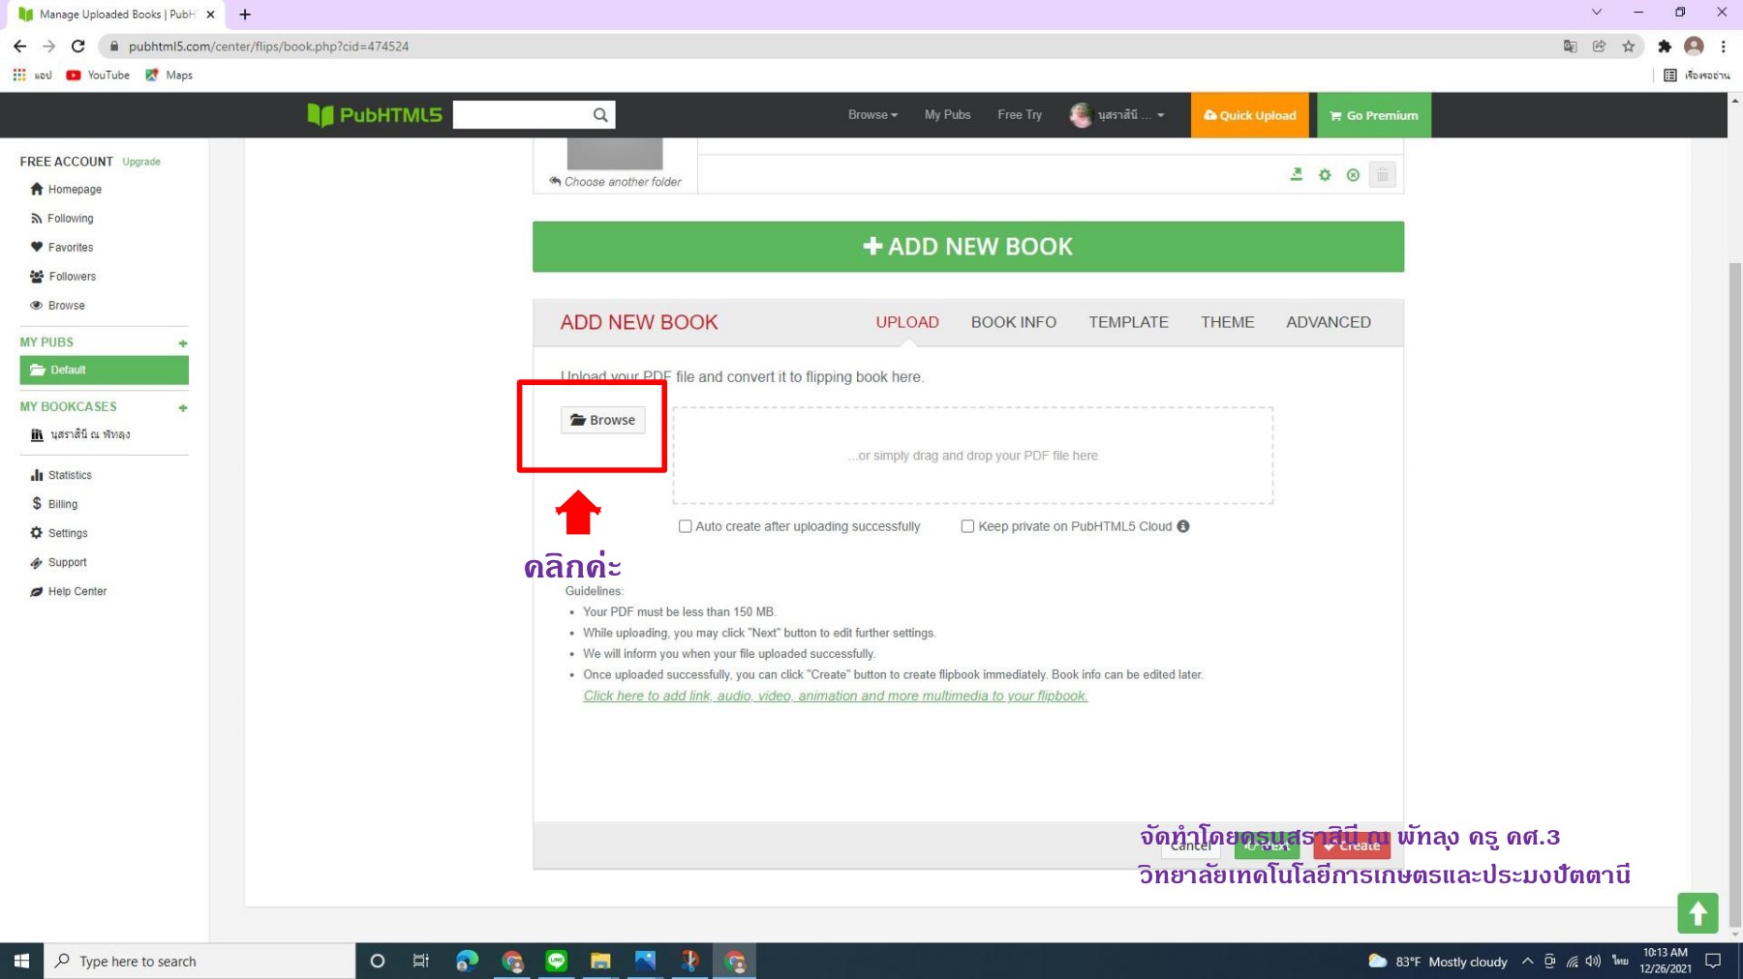Cancel via the circled X icon

1353,175
